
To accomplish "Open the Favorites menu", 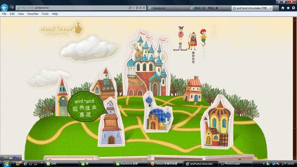I will 32,14.
